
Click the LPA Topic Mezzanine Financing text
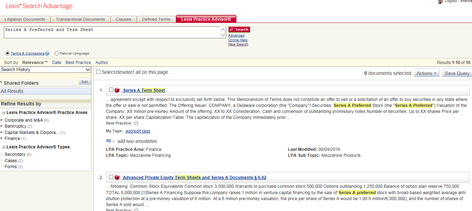click(x=138, y=155)
